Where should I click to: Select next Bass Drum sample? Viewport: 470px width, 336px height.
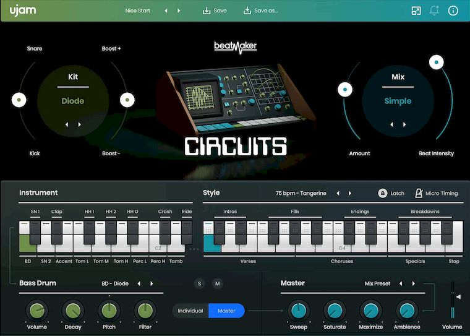click(x=152, y=283)
